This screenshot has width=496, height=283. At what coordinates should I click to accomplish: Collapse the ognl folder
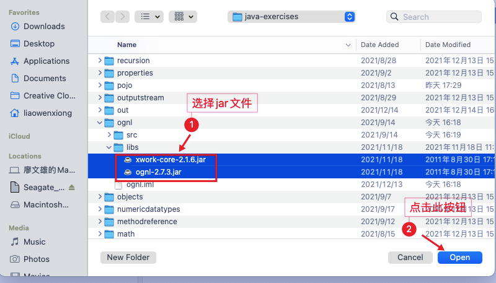tap(100, 123)
